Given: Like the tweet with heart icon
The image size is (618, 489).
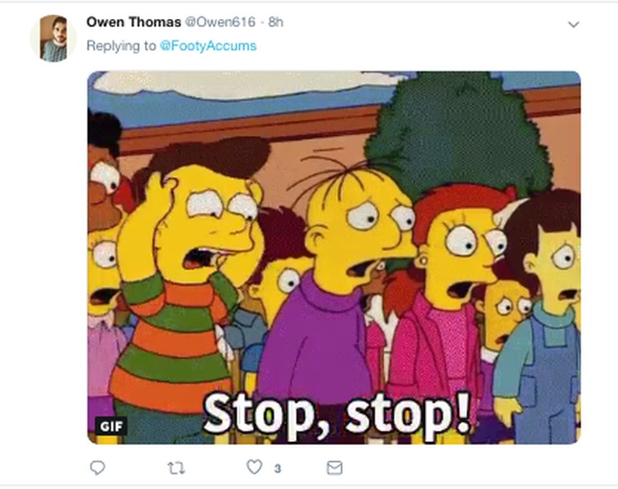Looking at the screenshot, I should pos(255,467).
